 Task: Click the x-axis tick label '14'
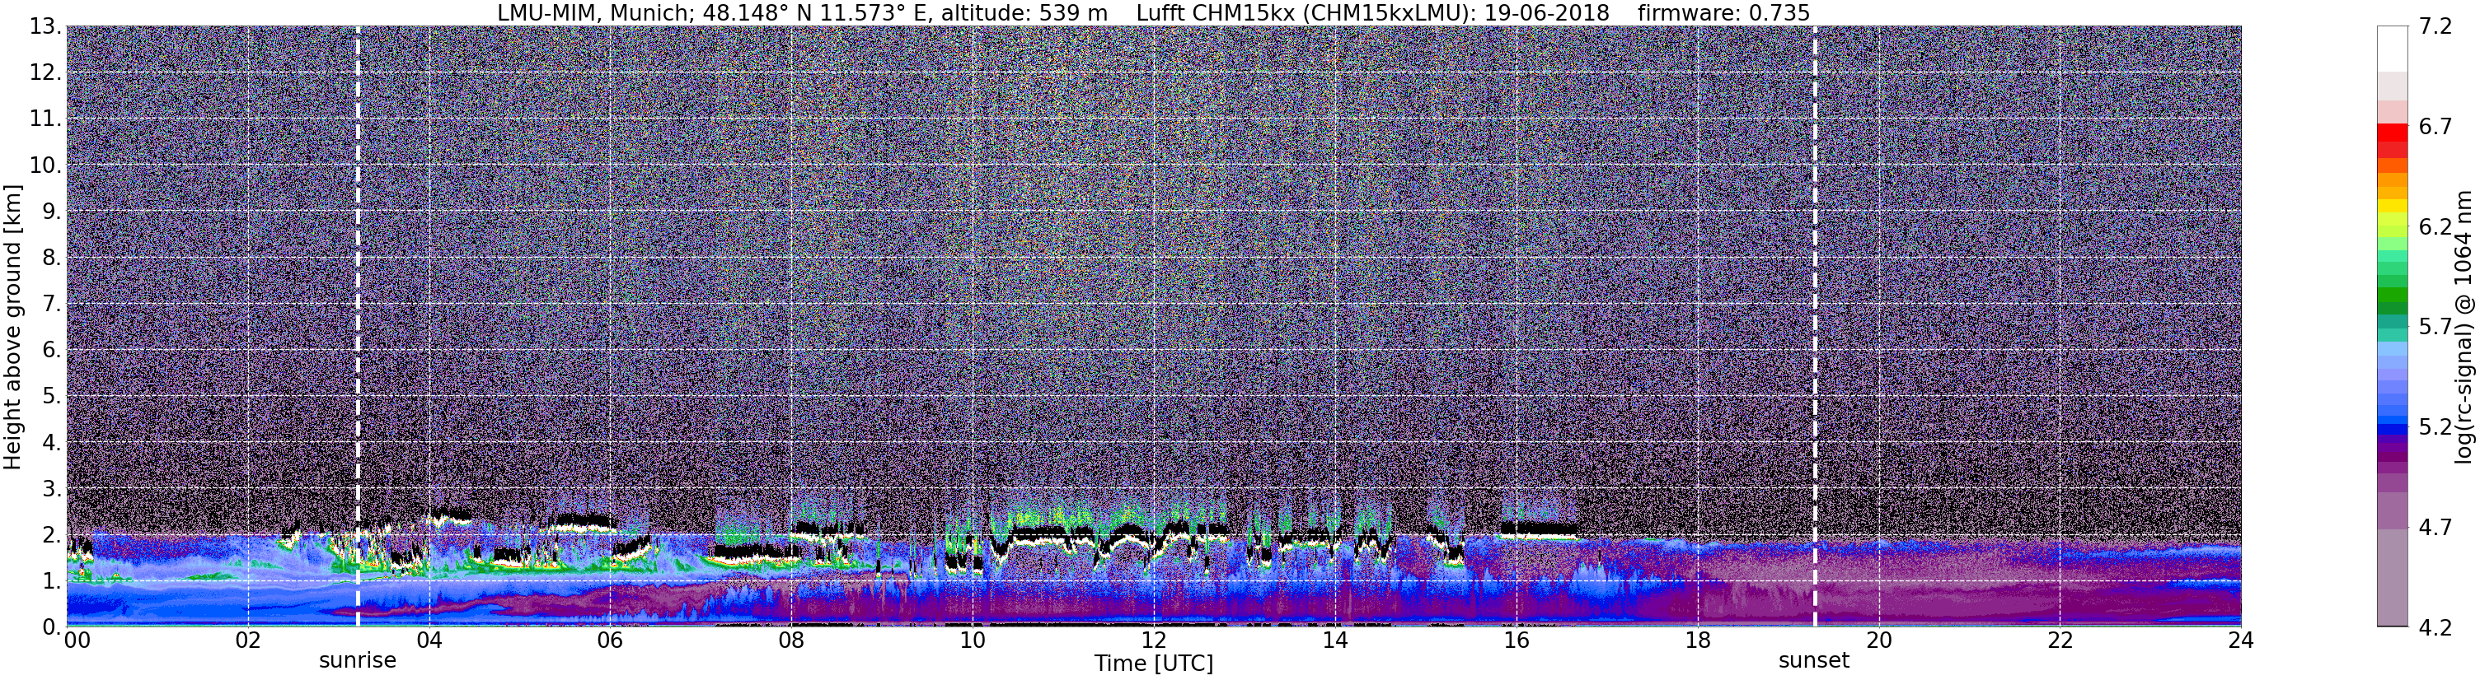point(1335,640)
